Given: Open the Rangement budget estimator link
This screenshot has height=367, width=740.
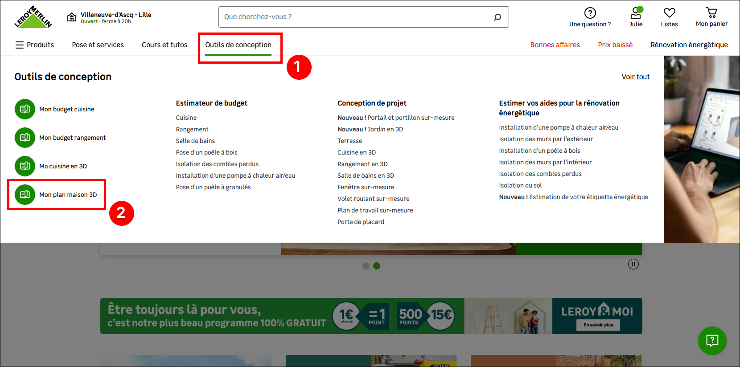Looking at the screenshot, I should pos(192,129).
